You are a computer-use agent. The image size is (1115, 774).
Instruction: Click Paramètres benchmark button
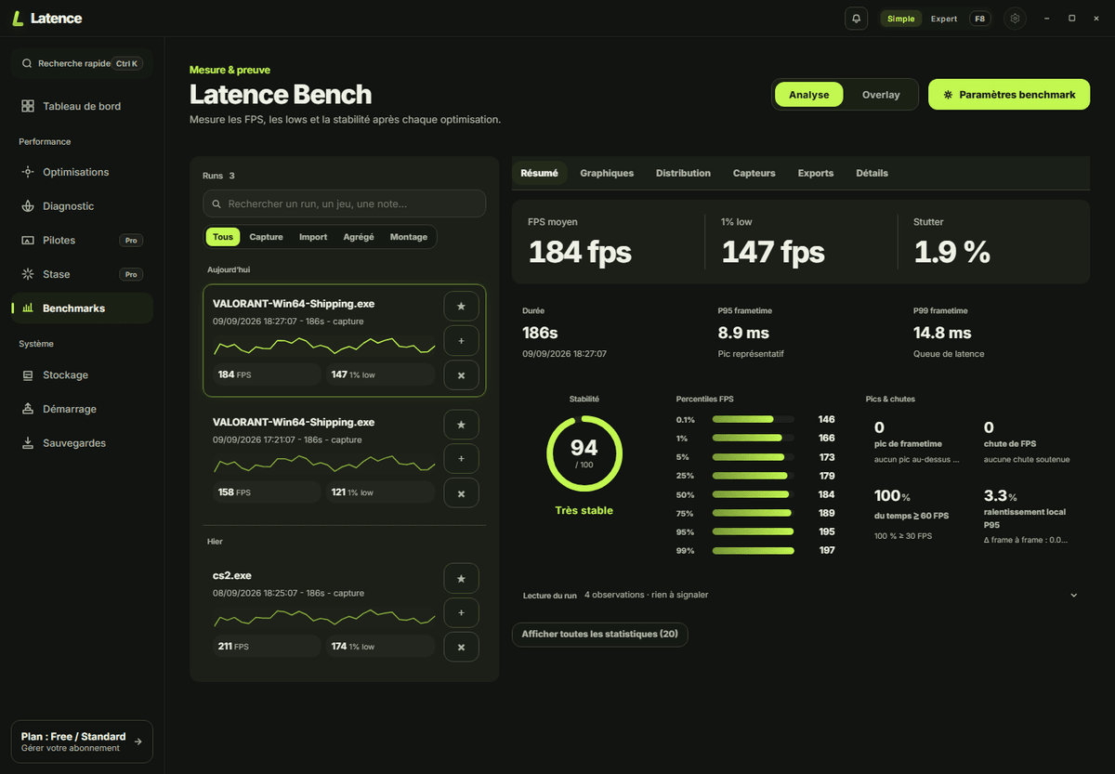1009,95
